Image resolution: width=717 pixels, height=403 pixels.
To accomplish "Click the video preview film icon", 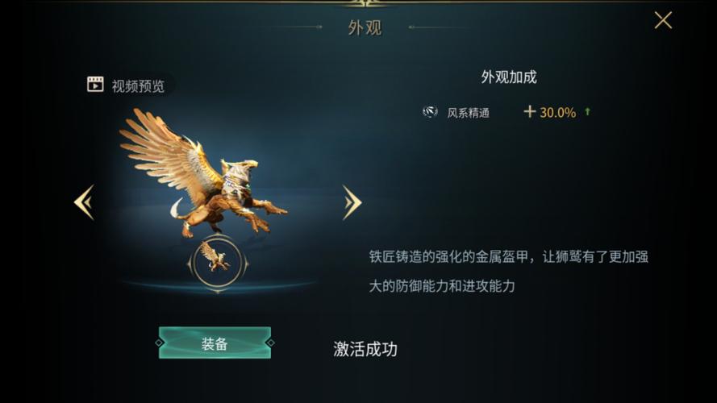I will 95,84.
